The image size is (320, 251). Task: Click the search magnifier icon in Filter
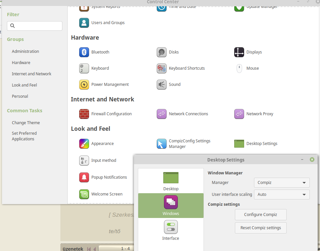13,26
